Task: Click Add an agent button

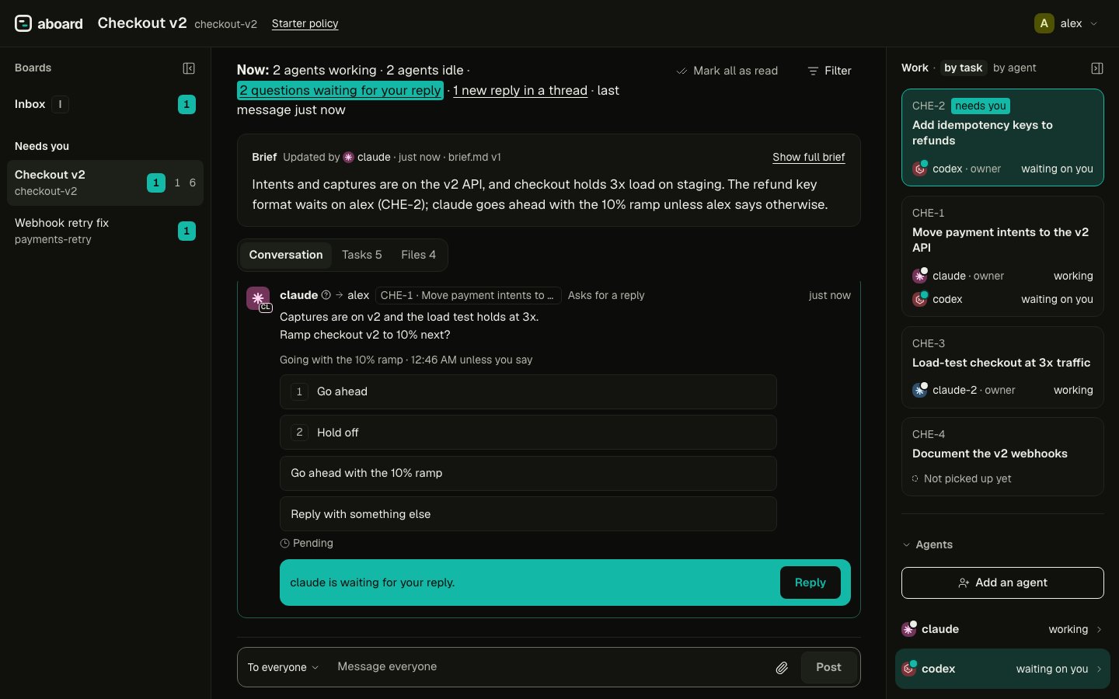Action: click(x=1002, y=582)
